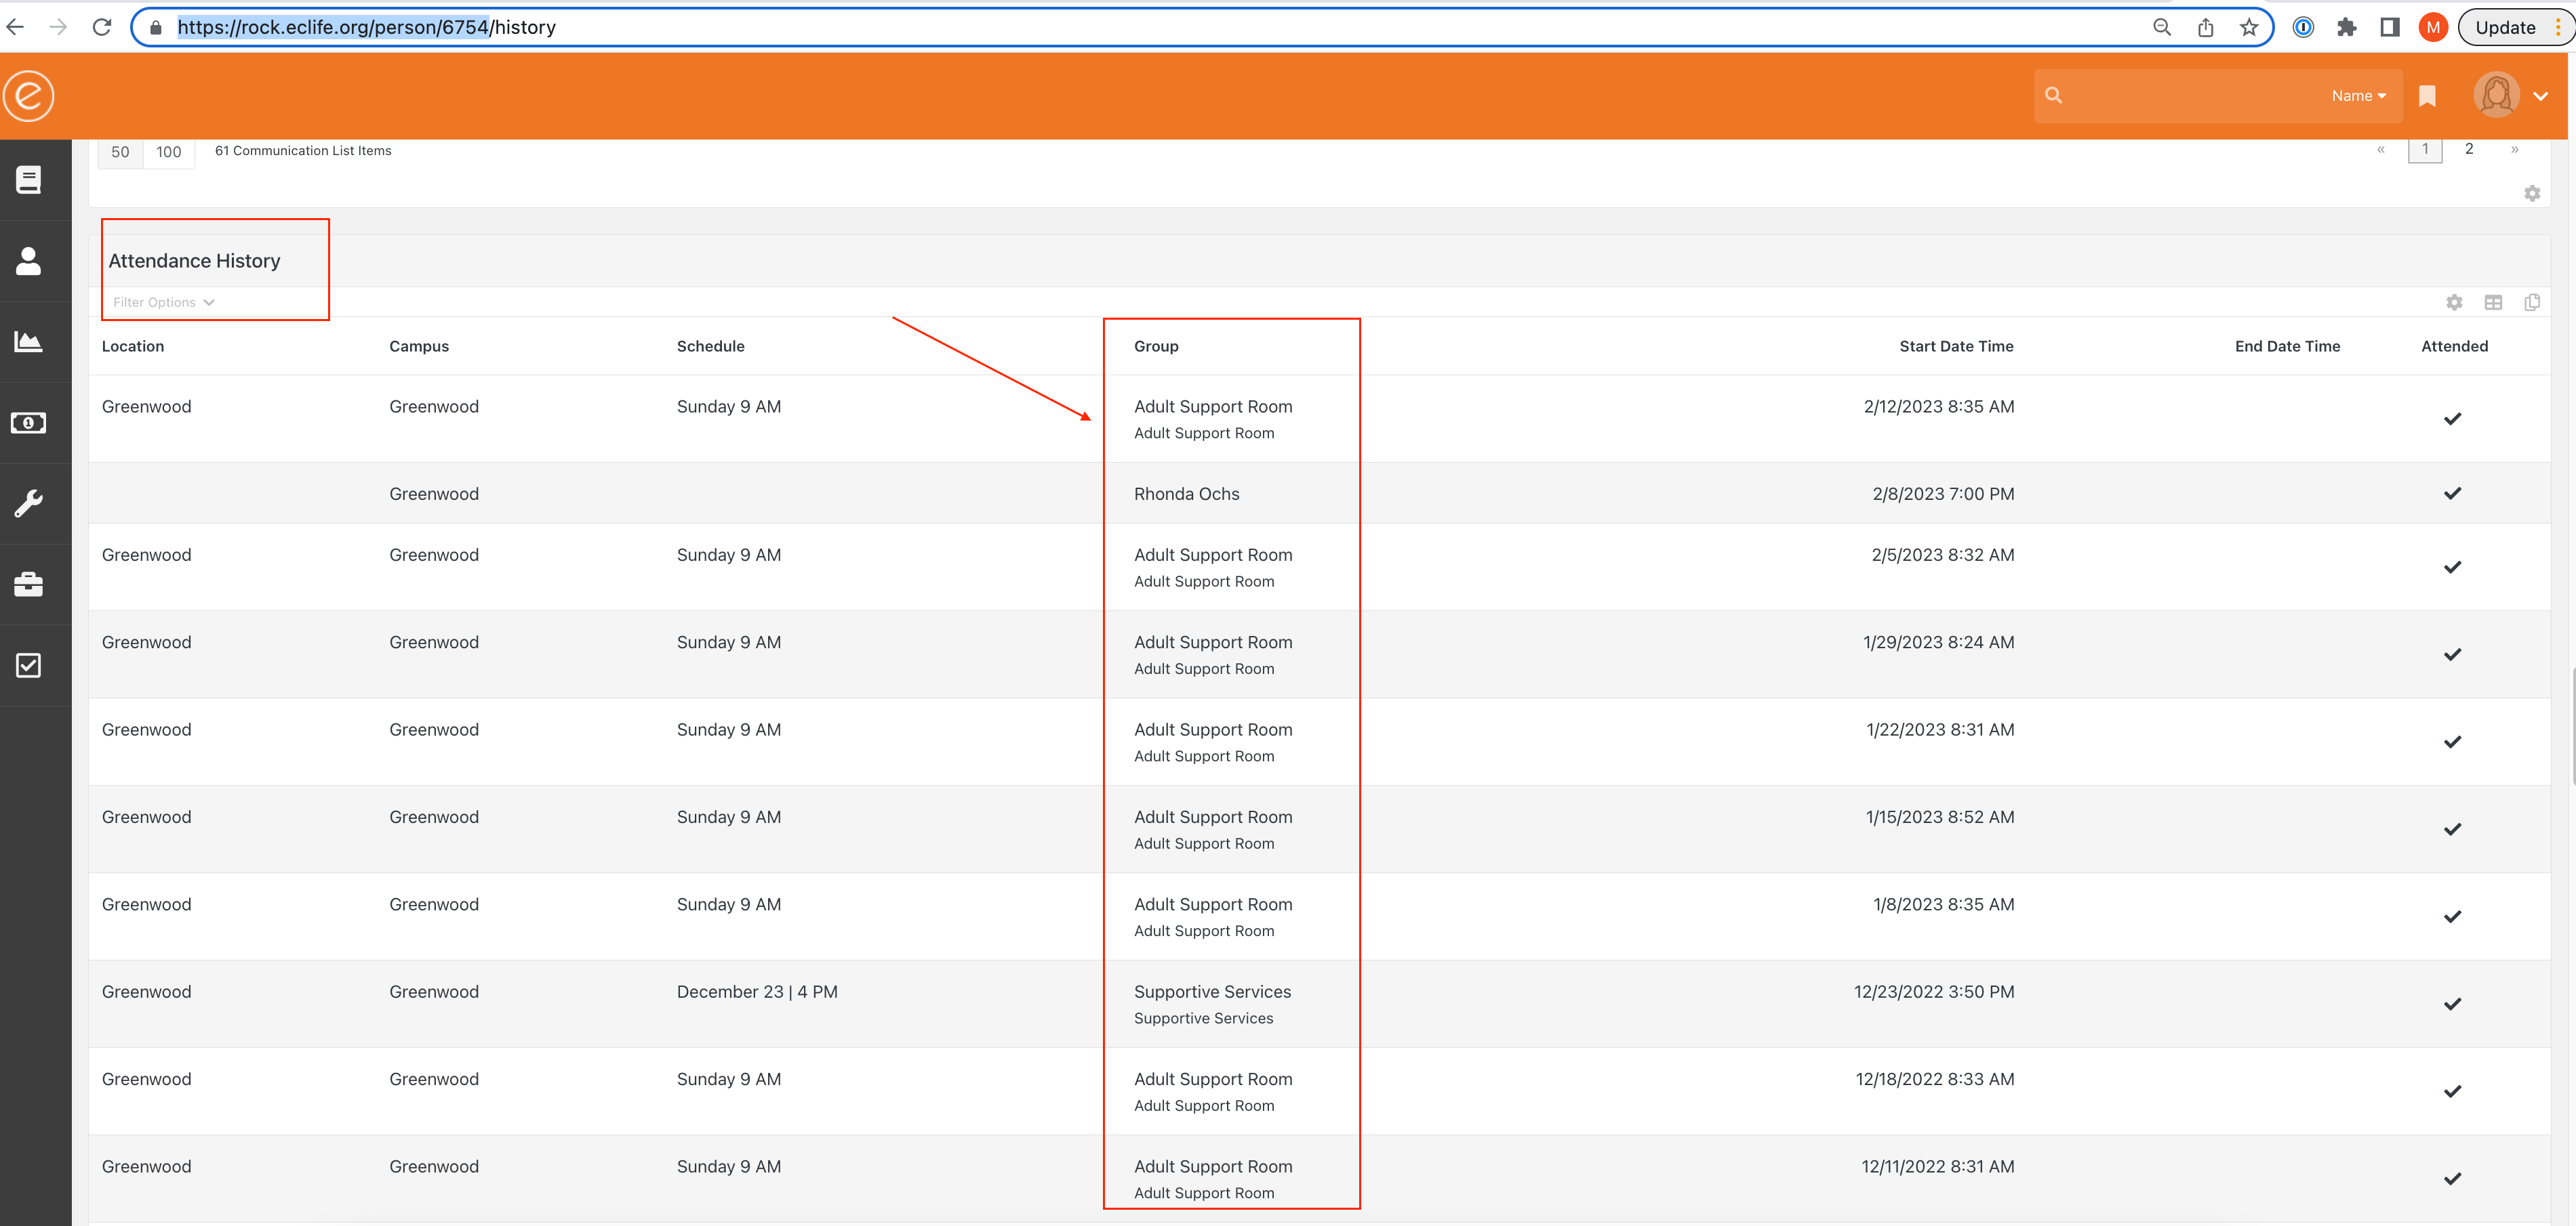Click the table export icon above grid
The height and width of the screenshot is (1226, 2576).
click(x=2493, y=301)
